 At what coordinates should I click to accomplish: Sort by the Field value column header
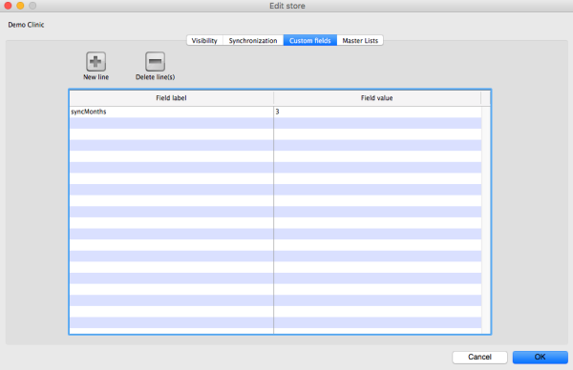(x=377, y=98)
